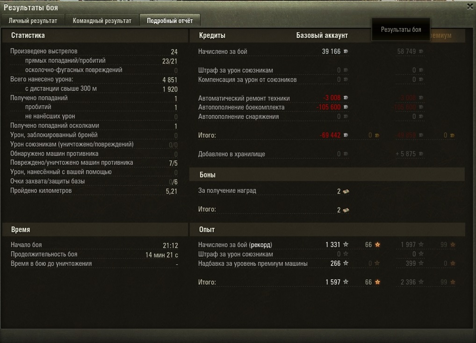Click the bonds icon in За получение наград row
The height and width of the screenshot is (343, 476).
[346, 191]
